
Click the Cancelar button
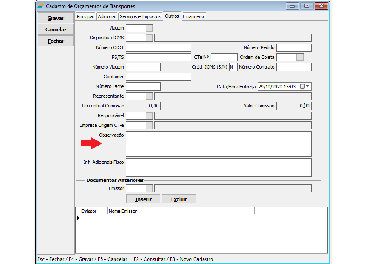click(56, 30)
